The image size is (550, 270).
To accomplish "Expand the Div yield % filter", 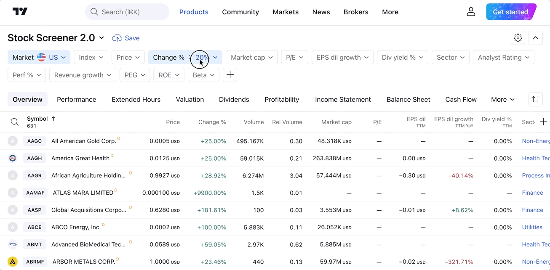I will point(403,57).
